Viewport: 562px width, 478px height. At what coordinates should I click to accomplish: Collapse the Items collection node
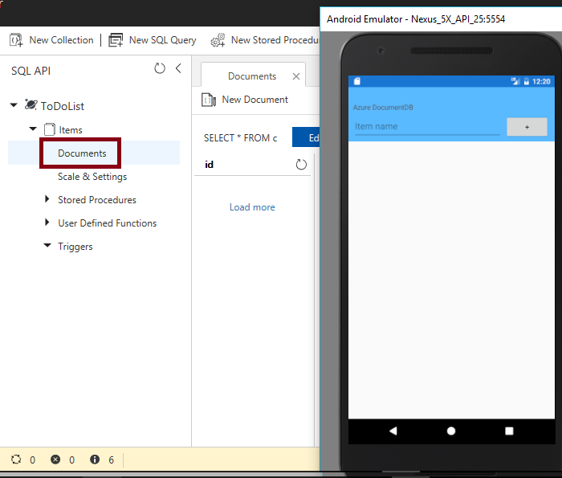(x=33, y=129)
